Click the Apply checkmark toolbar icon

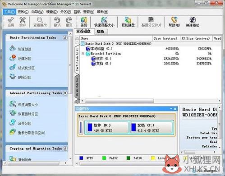(x=11, y=20)
